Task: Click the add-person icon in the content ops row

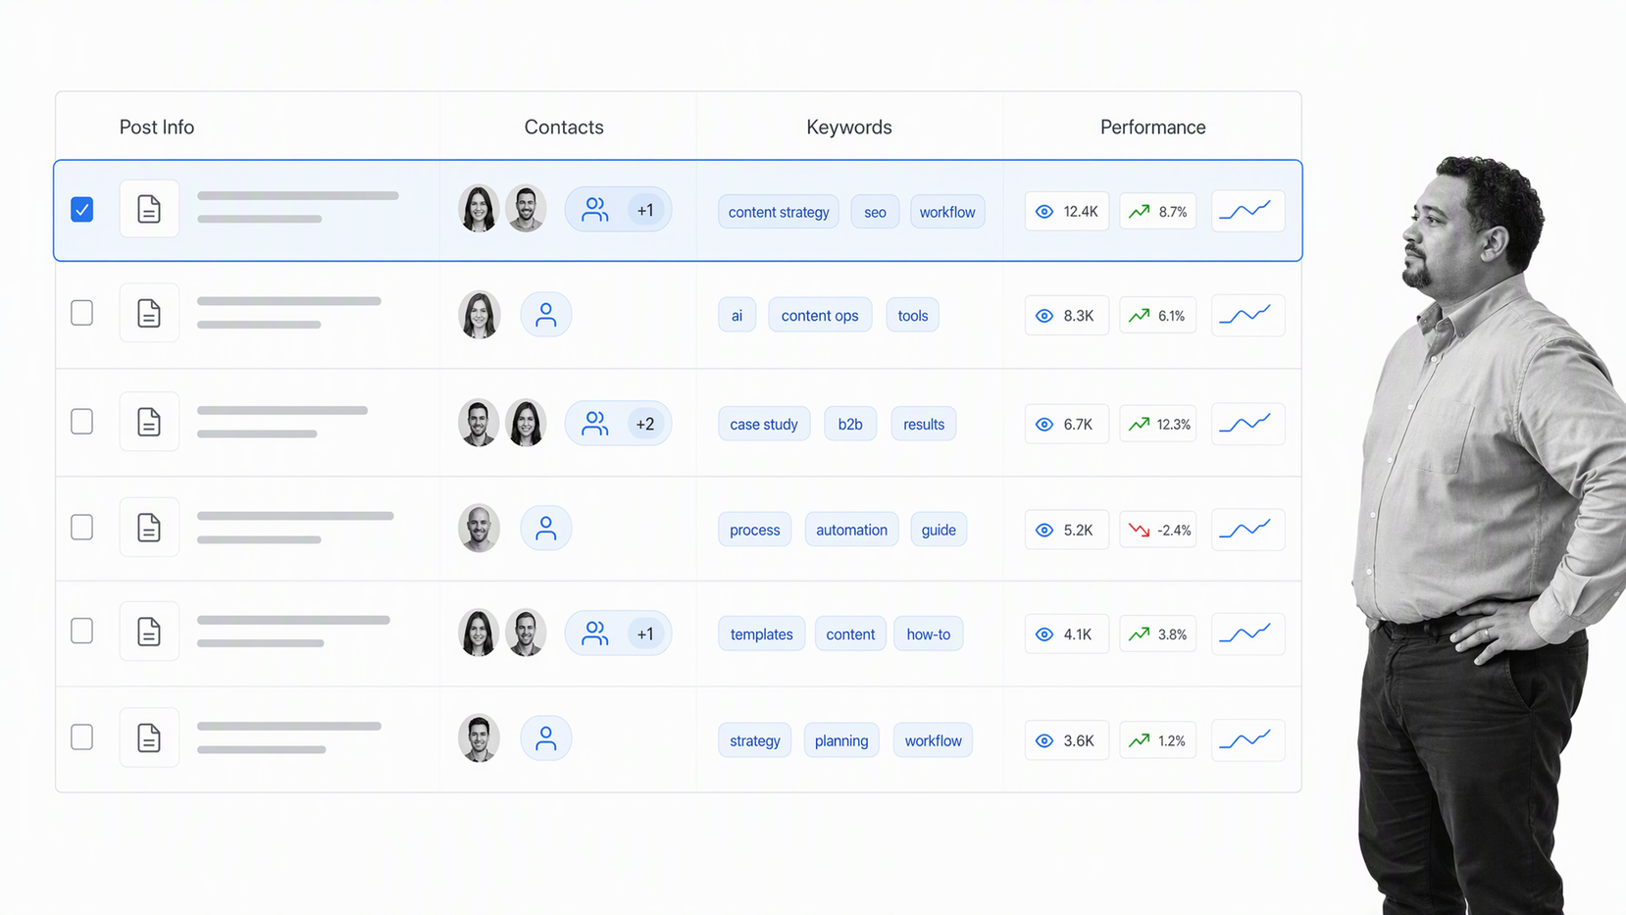Action: click(546, 315)
